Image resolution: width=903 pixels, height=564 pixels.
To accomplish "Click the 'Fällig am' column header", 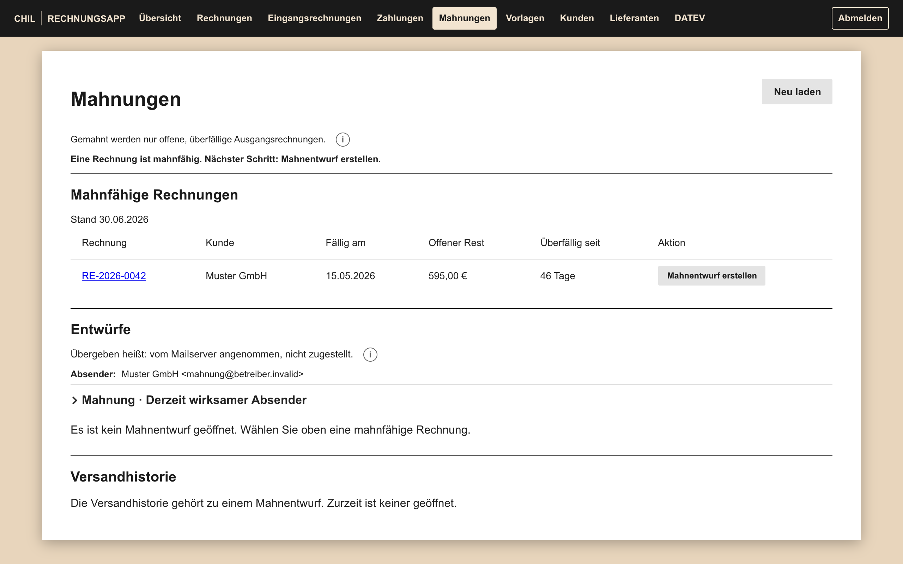I will pos(346,243).
